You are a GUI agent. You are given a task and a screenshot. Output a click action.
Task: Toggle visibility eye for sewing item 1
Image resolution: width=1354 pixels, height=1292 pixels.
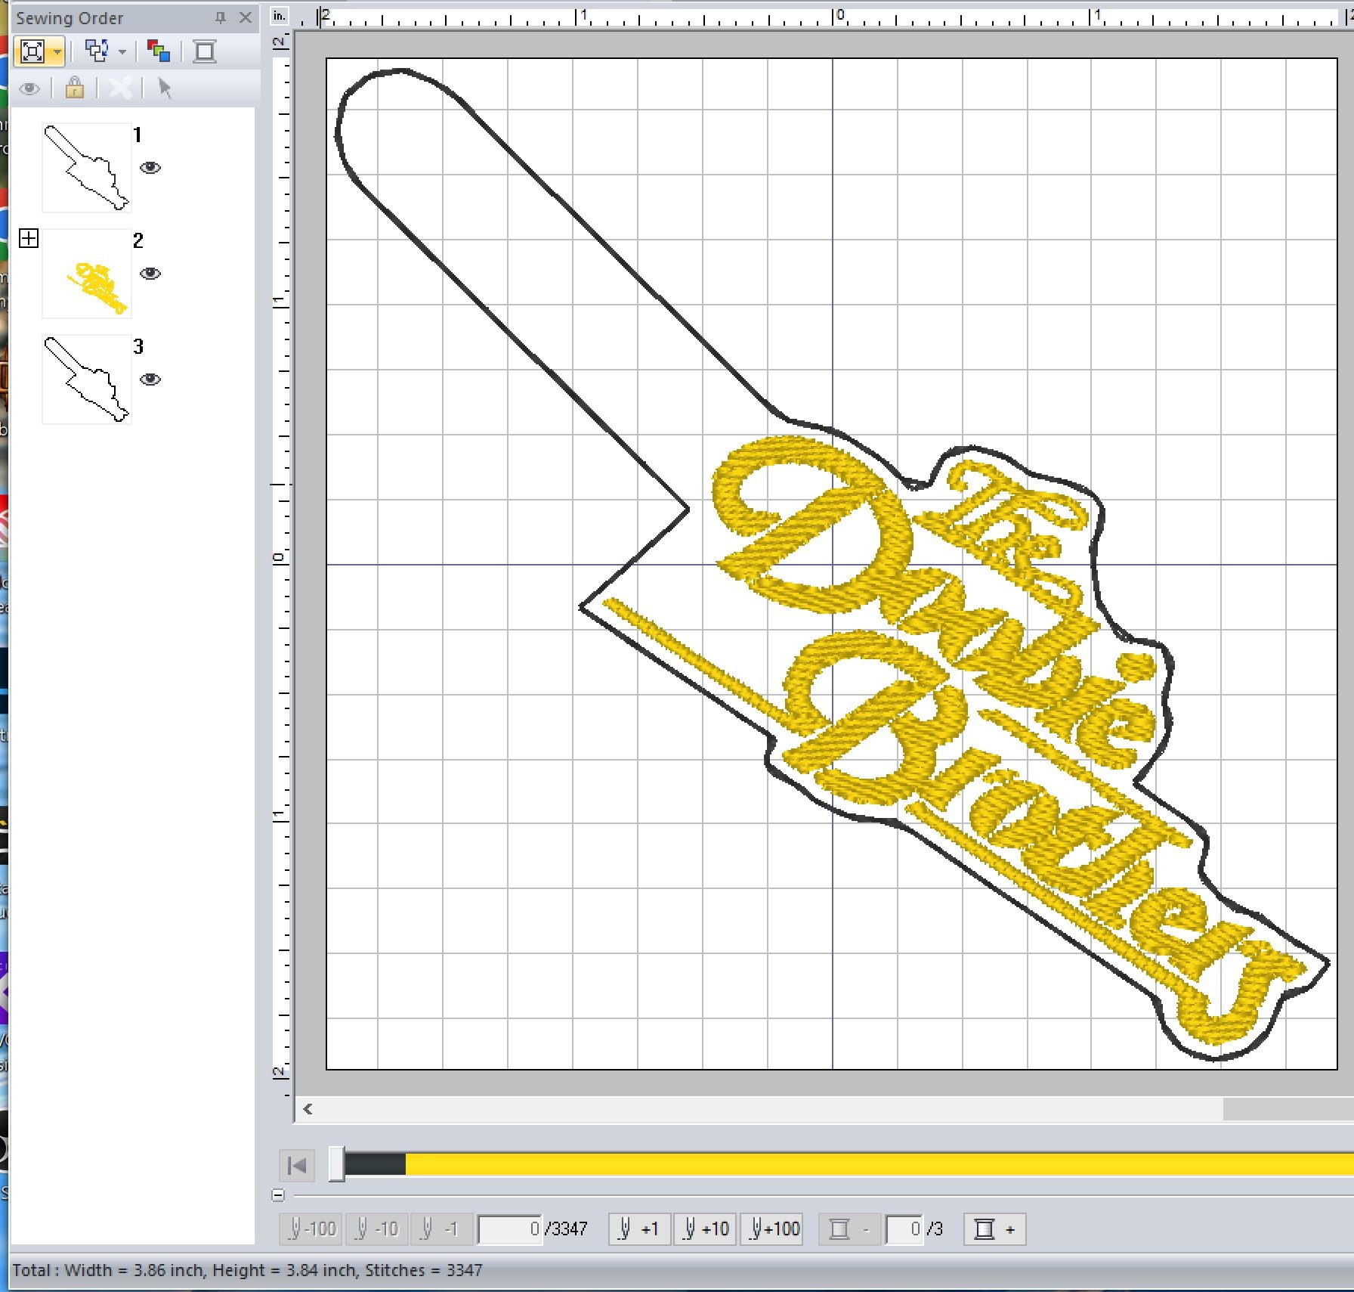[x=150, y=168]
